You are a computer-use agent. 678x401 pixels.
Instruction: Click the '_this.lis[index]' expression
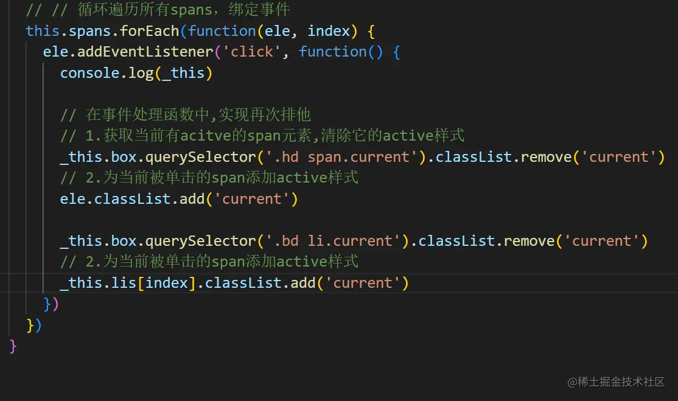pos(128,283)
